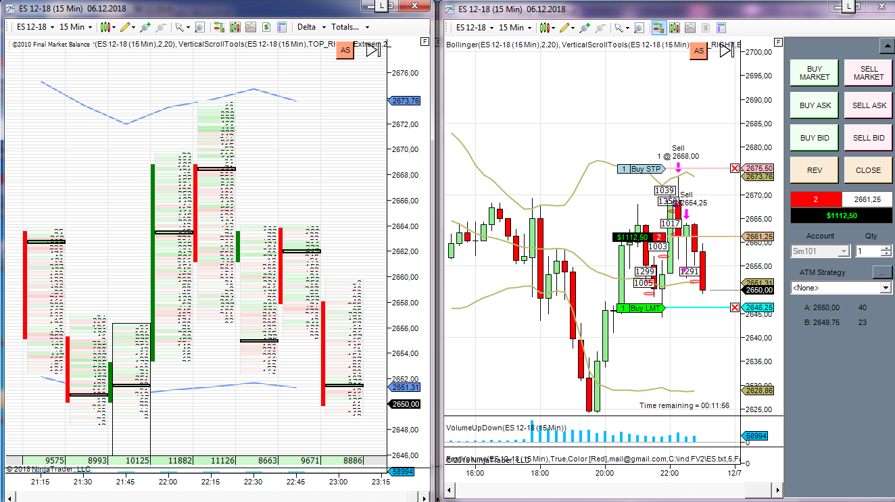Open Strategies icon in left chart toolbar
This screenshot has width=895, height=502.
[251, 27]
